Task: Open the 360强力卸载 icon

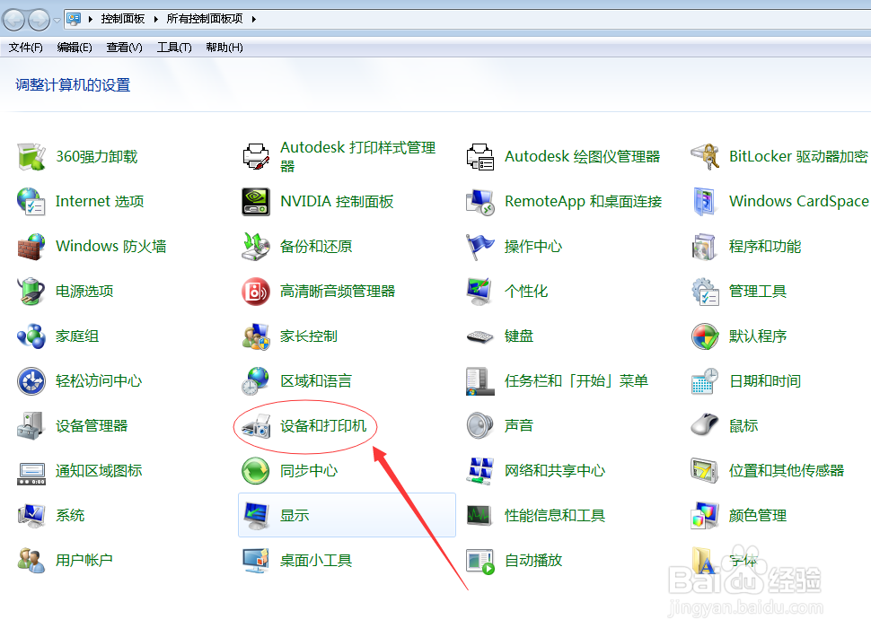Action: [x=31, y=156]
